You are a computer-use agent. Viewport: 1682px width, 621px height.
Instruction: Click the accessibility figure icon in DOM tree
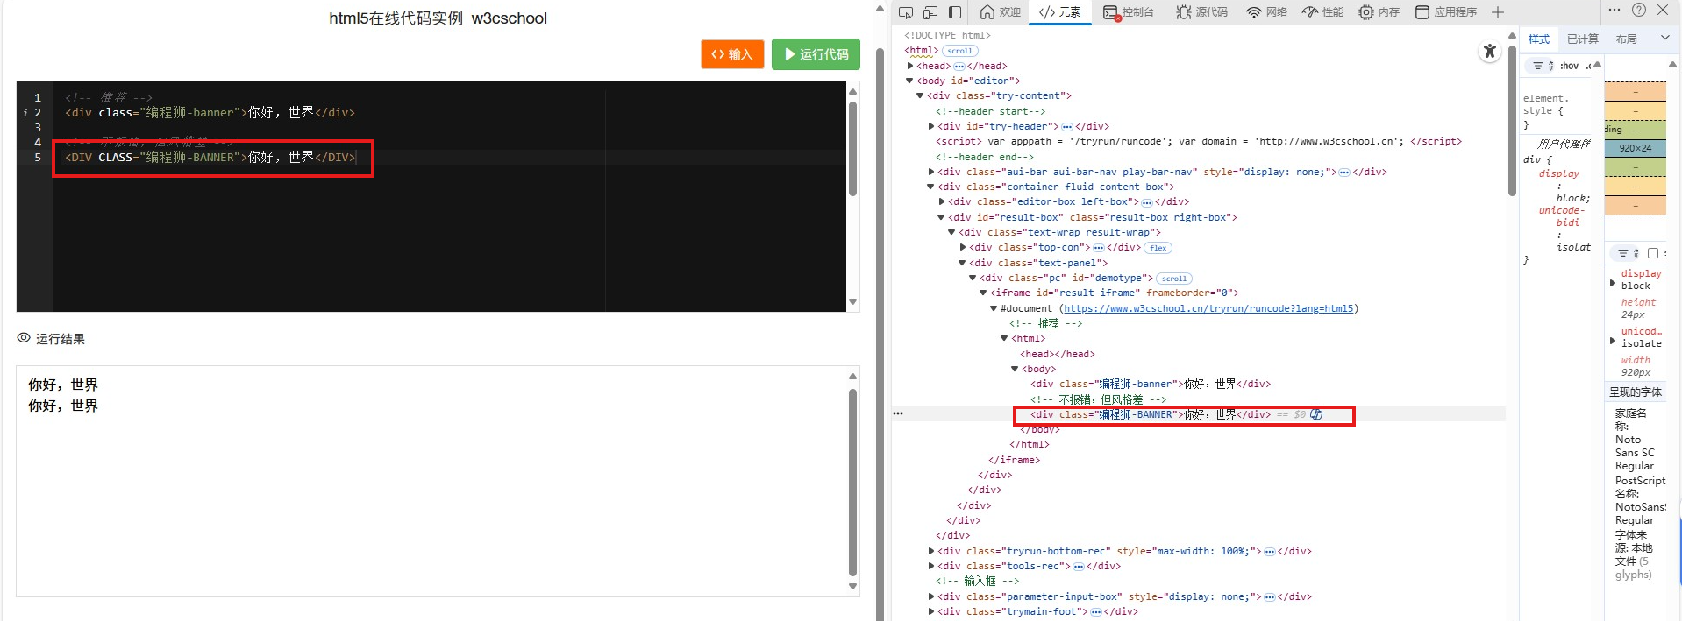coord(1490,51)
